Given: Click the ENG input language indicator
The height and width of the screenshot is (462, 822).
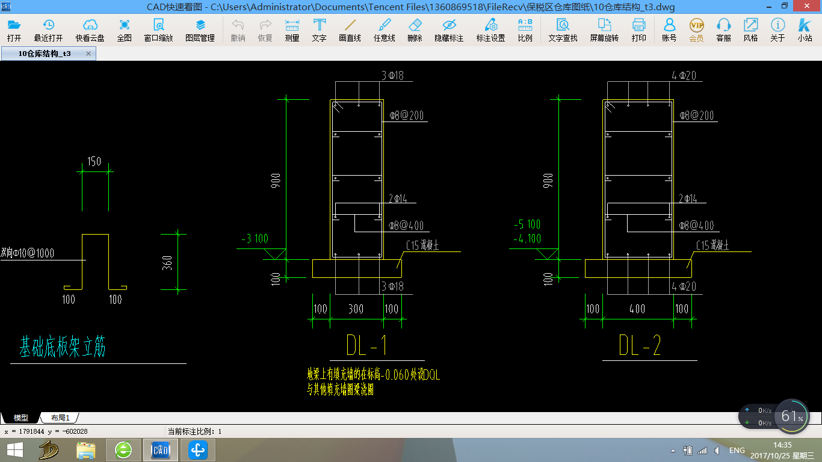Looking at the screenshot, I should pos(737,450).
